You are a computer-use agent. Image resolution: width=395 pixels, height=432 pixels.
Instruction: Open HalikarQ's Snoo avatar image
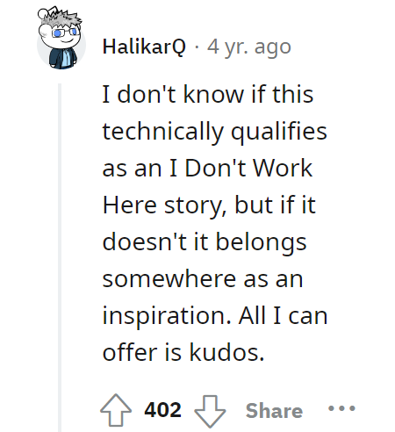pyautogui.click(x=61, y=40)
